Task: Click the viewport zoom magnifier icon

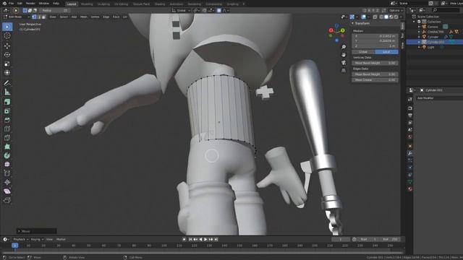Action: point(344,47)
